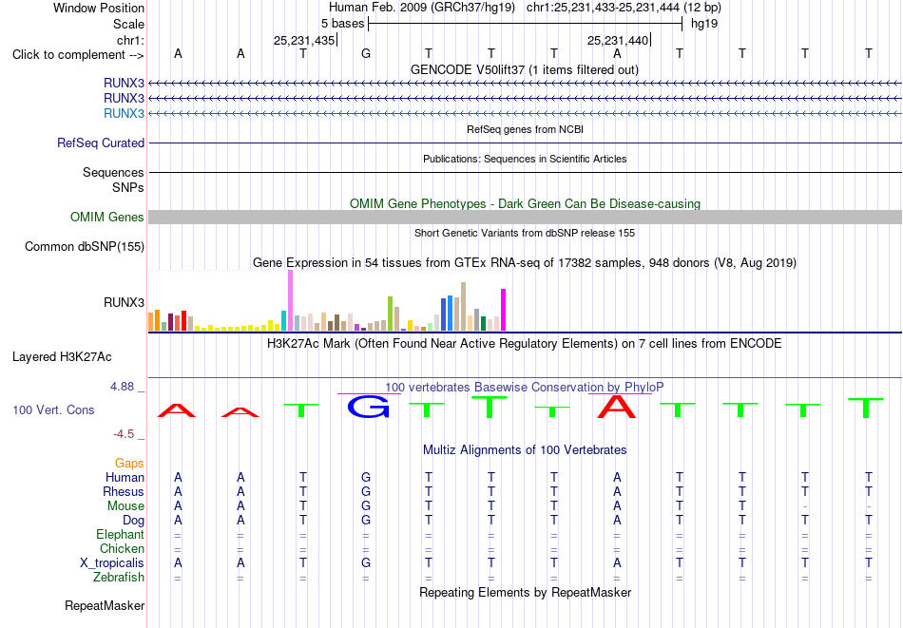Open RefSeq genes from NCBI track title
The height and width of the screenshot is (628, 903).
525,129
